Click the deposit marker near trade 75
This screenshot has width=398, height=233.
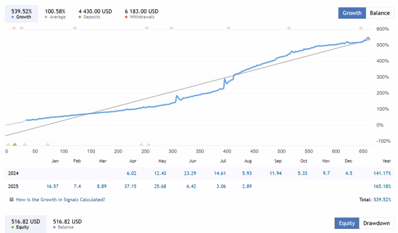tap(48, 144)
